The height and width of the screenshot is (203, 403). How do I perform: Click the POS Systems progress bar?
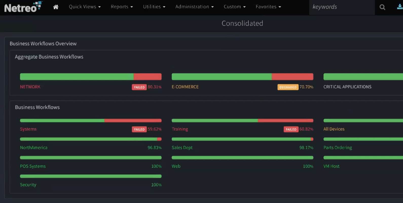[x=91, y=158]
